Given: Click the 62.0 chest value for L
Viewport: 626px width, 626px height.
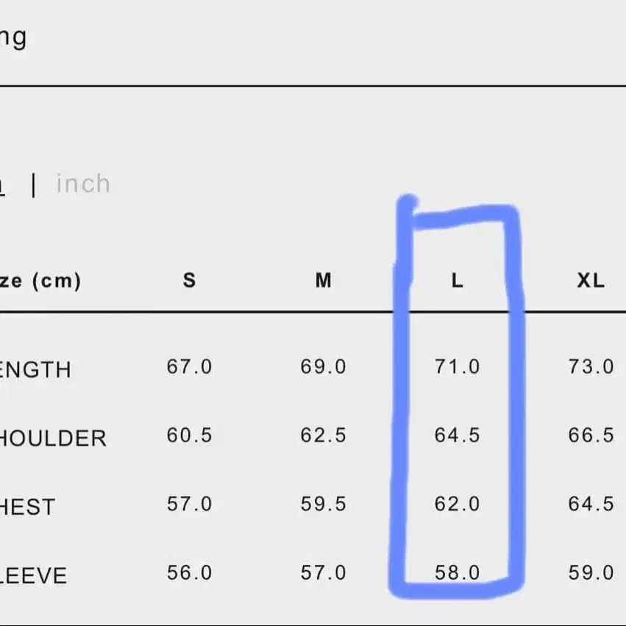Looking at the screenshot, I should pyautogui.click(x=457, y=504).
